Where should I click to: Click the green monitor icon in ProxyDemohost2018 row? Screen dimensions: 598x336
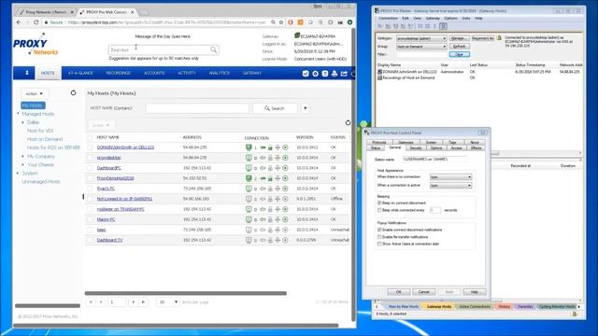pyautogui.click(x=249, y=178)
